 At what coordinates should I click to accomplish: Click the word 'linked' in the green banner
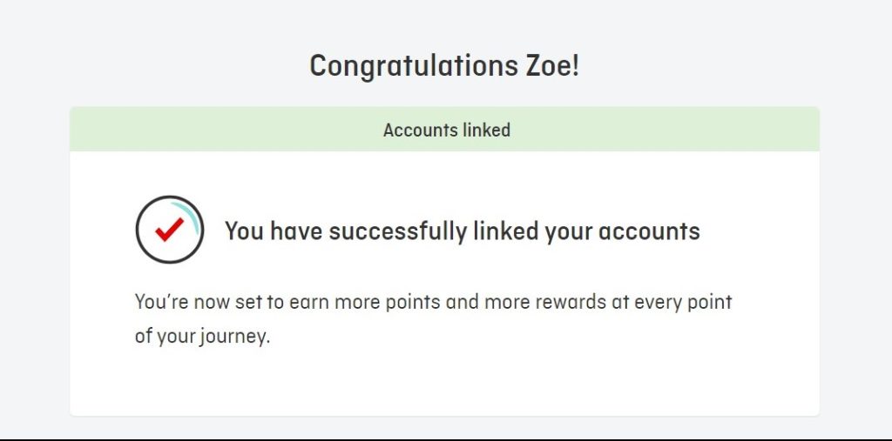click(486, 130)
